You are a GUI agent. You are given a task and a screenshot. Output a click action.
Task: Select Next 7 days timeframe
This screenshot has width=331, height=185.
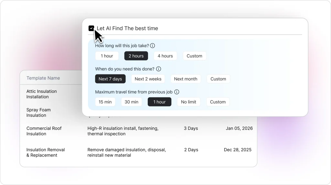(111, 79)
